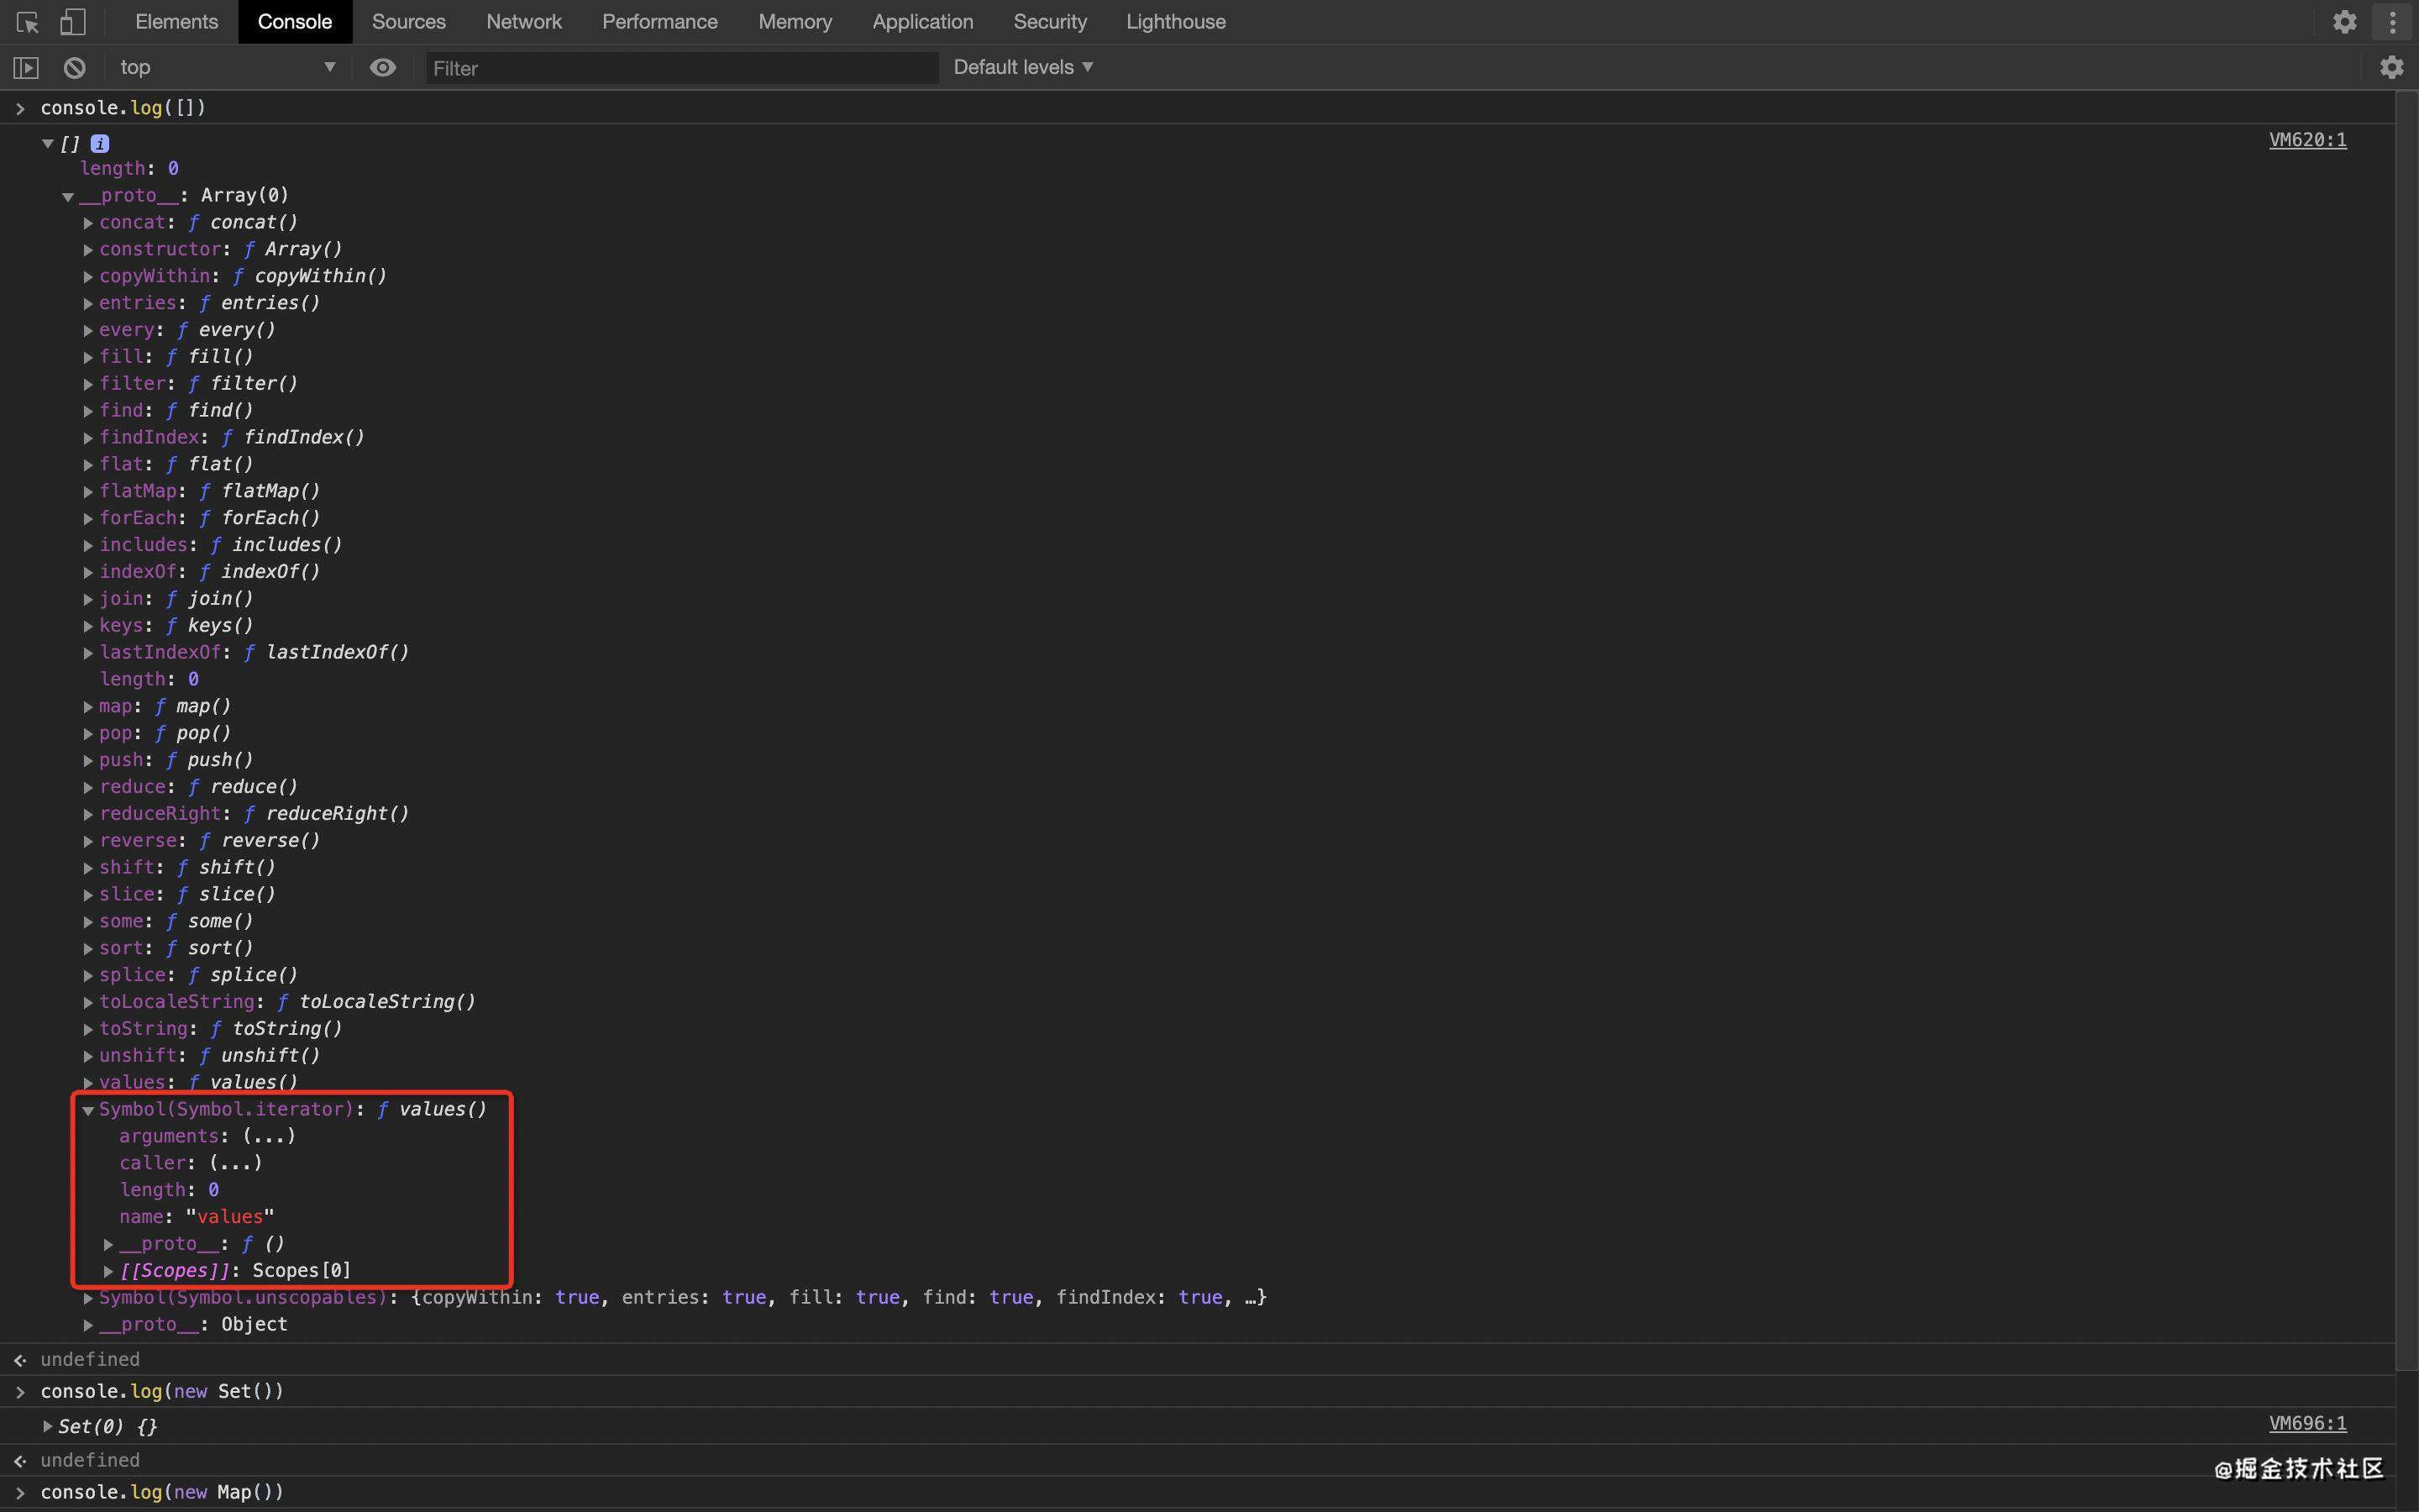Open the Performance tab
The height and width of the screenshot is (1512, 2419).
click(x=659, y=22)
